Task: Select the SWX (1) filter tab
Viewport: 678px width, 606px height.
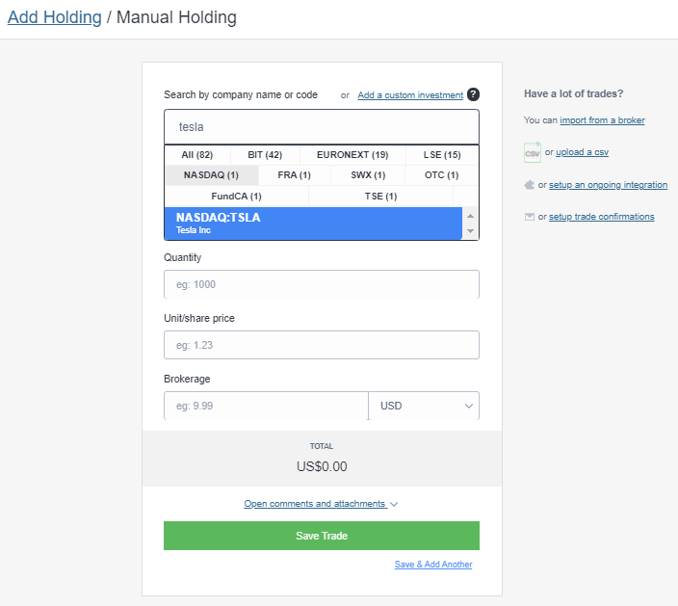Action: pos(368,175)
